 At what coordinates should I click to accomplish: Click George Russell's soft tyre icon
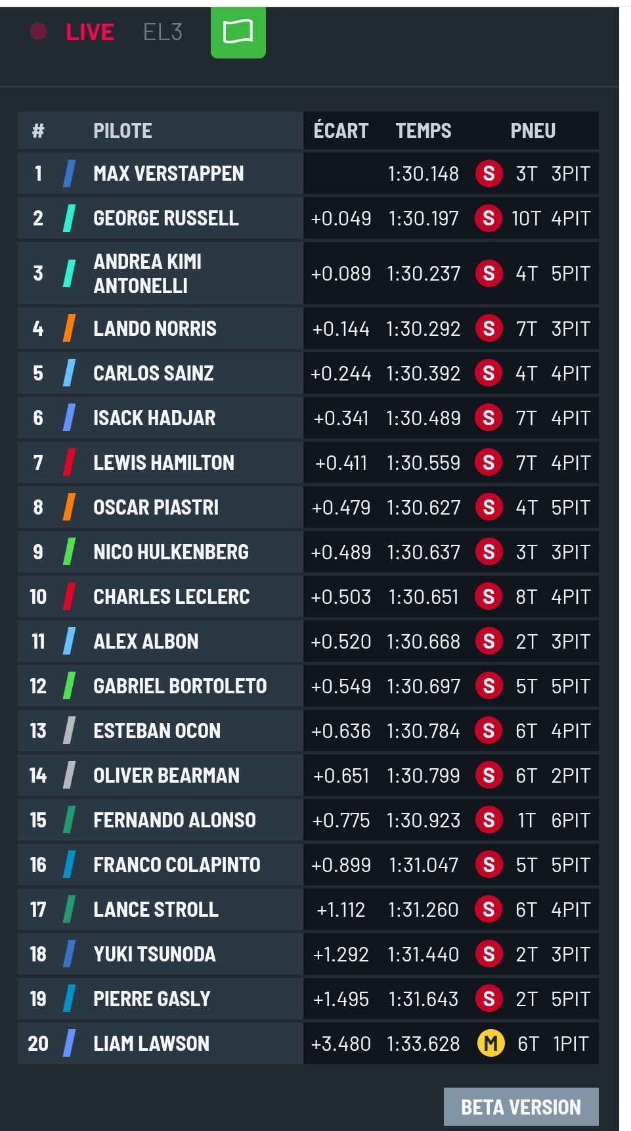coord(489,218)
